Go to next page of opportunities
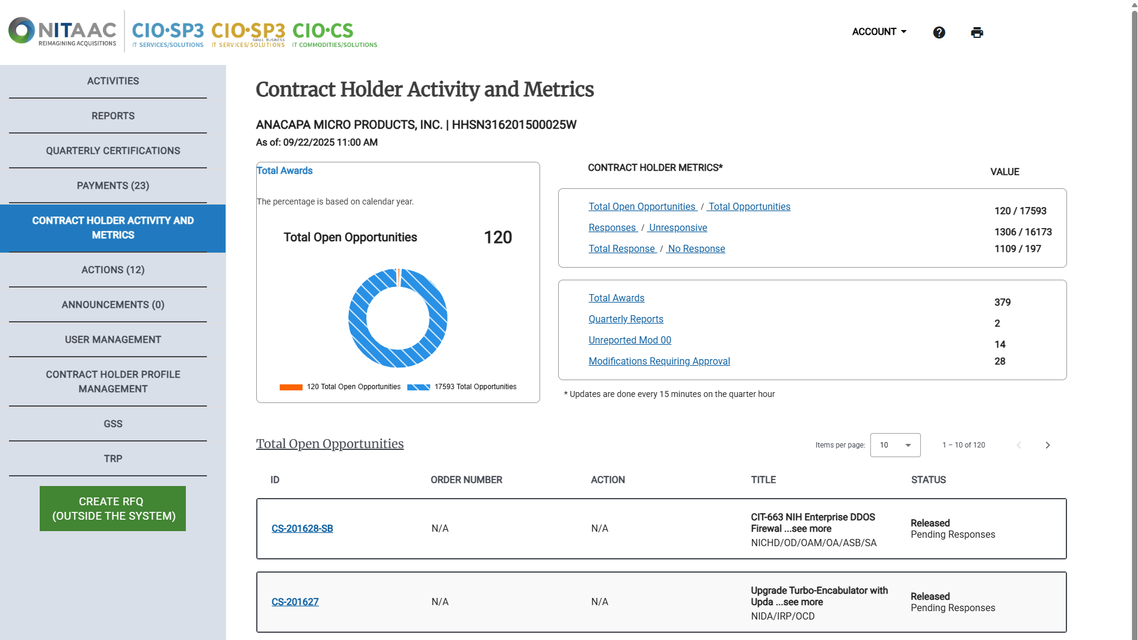Image resolution: width=1138 pixels, height=640 pixels. point(1047,445)
